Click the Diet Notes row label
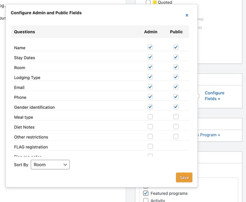This screenshot has width=246, height=202. (x=24, y=127)
